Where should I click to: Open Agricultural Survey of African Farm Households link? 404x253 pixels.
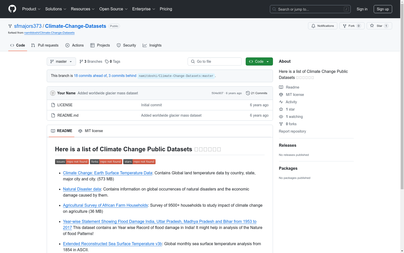click(106, 205)
